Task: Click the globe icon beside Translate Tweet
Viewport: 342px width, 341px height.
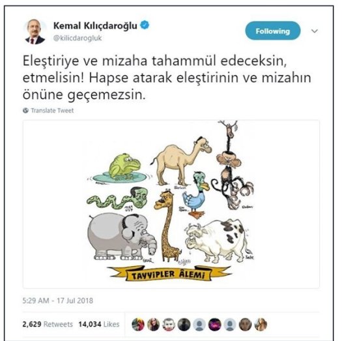Action: click(x=26, y=110)
